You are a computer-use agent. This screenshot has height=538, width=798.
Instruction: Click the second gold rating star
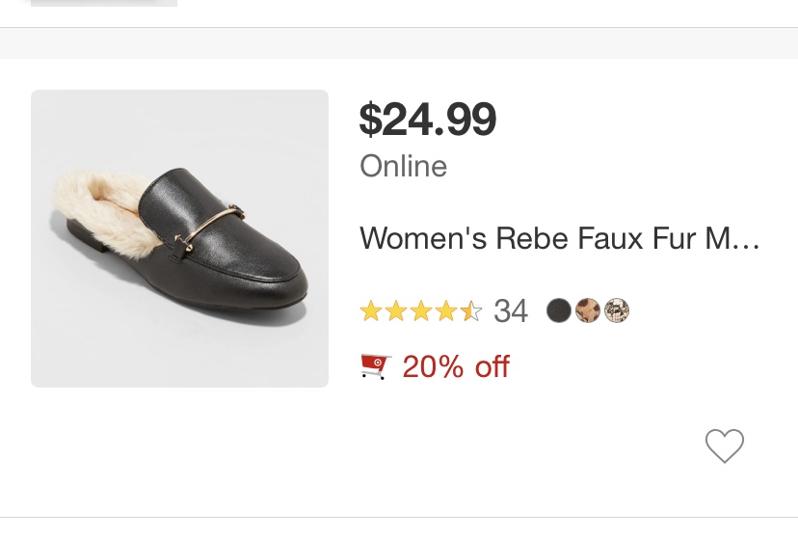click(396, 311)
